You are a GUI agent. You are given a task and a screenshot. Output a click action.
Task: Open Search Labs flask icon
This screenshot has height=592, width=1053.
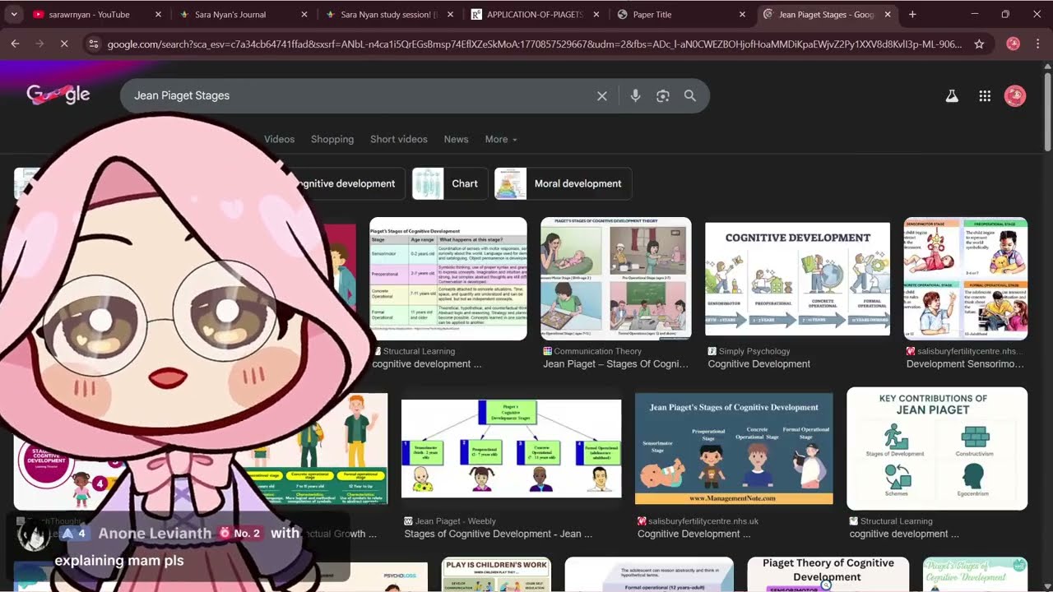tap(952, 96)
